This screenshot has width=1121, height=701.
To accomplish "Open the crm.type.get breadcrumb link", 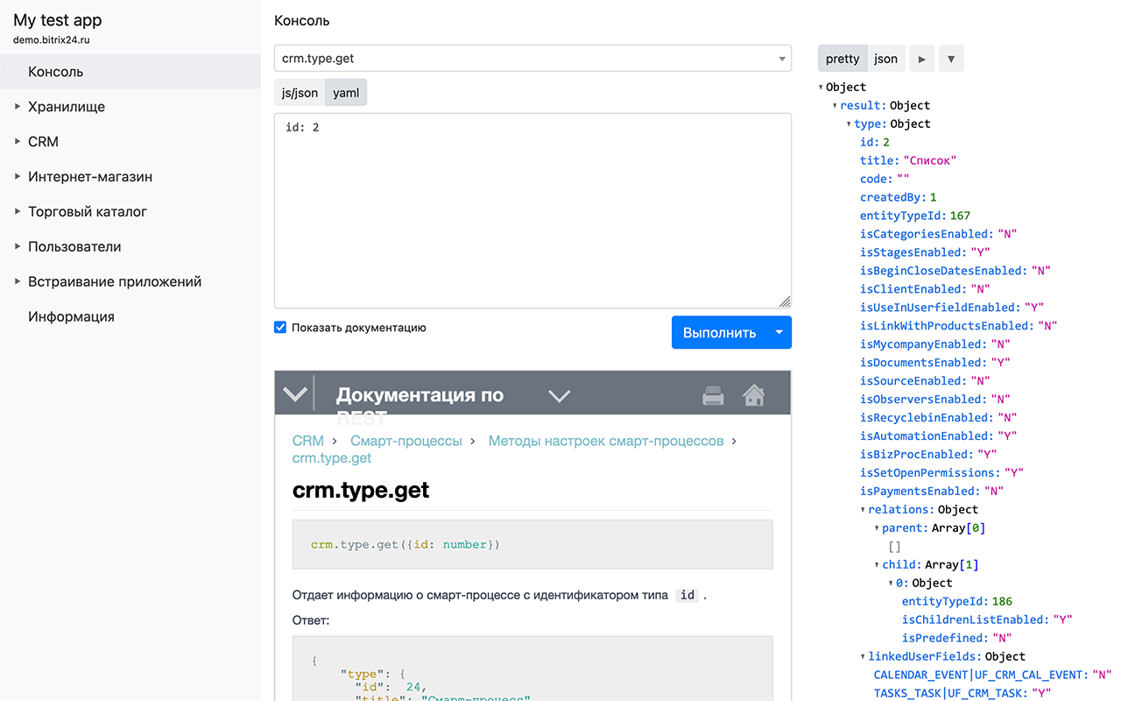I will pyautogui.click(x=332, y=458).
